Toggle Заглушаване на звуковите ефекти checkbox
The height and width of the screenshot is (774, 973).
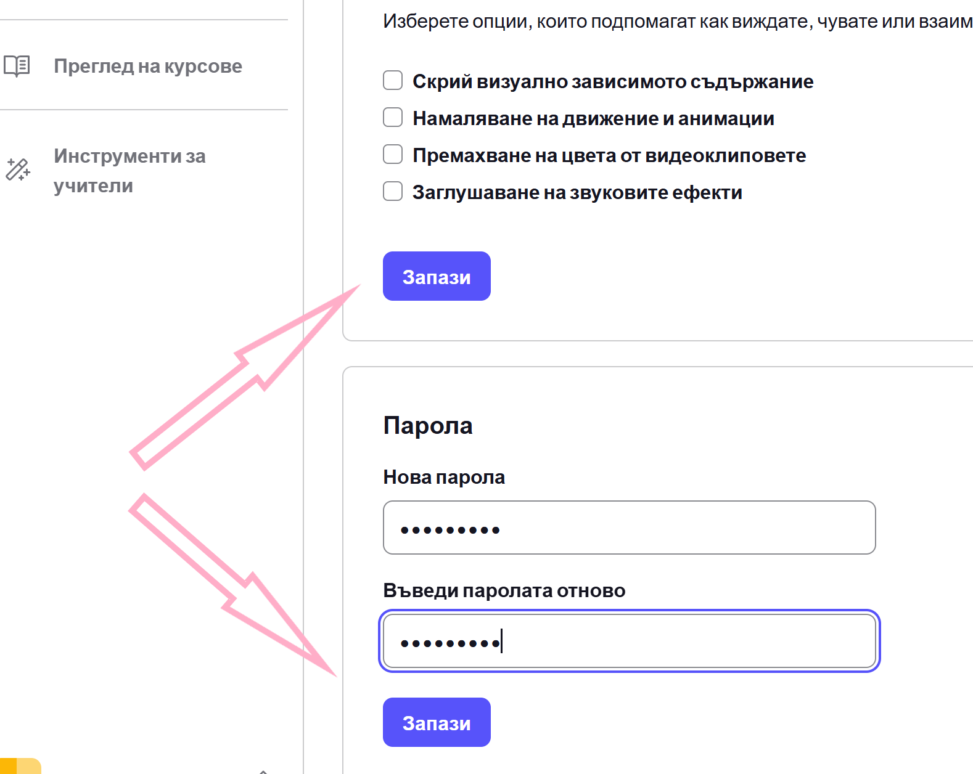393,191
